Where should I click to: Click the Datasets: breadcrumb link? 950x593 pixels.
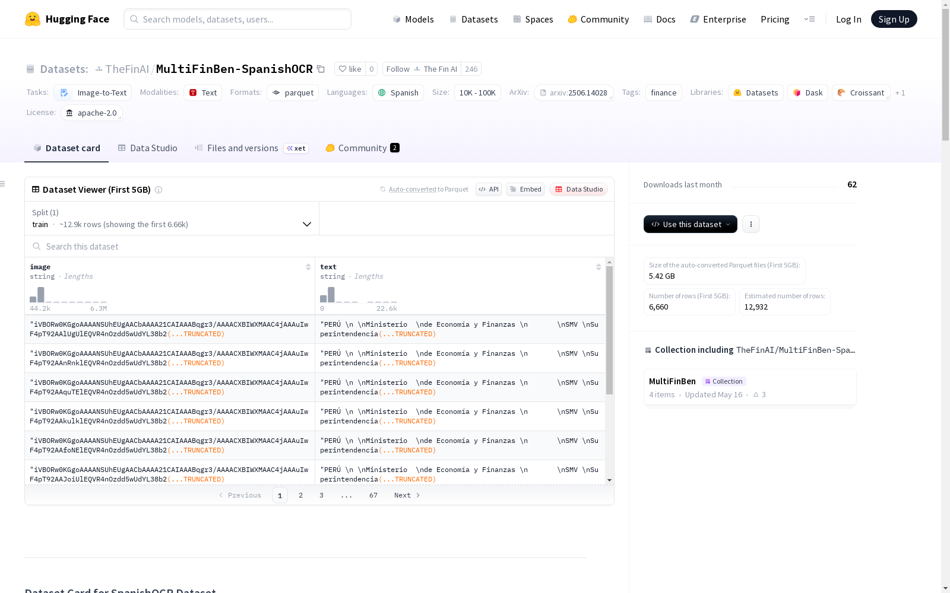pos(64,69)
